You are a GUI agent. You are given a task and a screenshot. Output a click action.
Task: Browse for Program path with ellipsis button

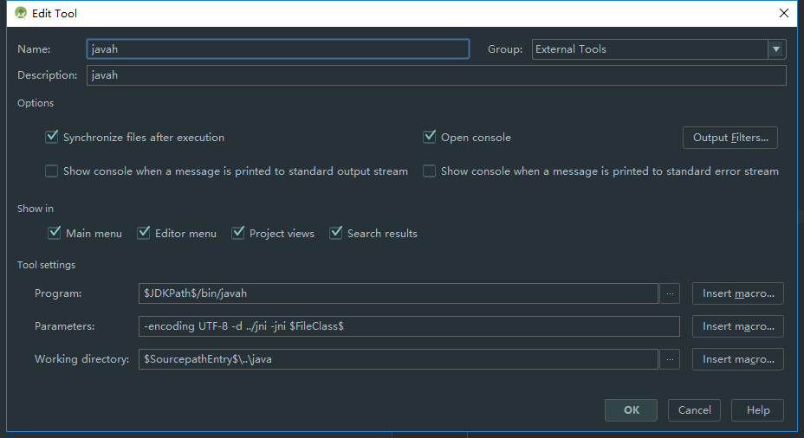click(x=670, y=293)
